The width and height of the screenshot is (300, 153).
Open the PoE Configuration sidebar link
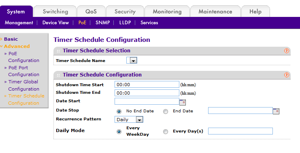[23, 57]
